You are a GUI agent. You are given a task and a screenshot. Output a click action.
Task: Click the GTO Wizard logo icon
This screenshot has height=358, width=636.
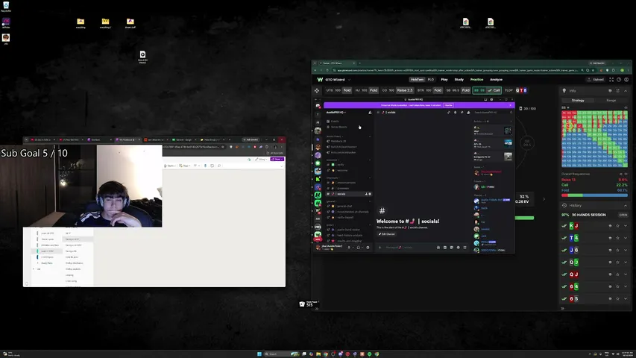click(320, 80)
